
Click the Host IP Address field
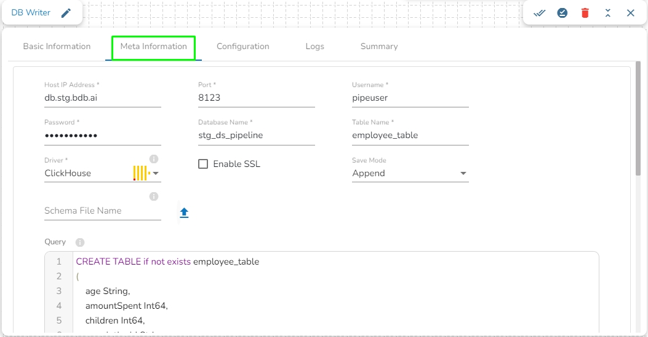pyautogui.click(x=102, y=98)
